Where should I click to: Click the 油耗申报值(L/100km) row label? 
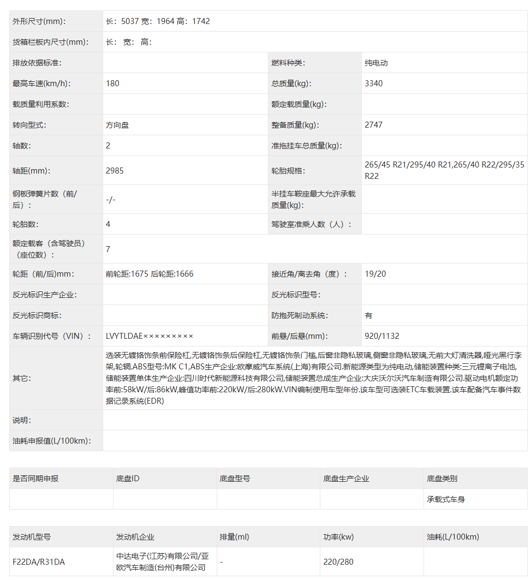[52, 441]
